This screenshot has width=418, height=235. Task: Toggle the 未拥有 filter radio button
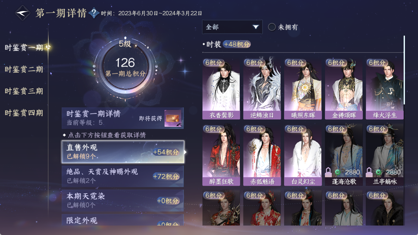click(x=272, y=27)
